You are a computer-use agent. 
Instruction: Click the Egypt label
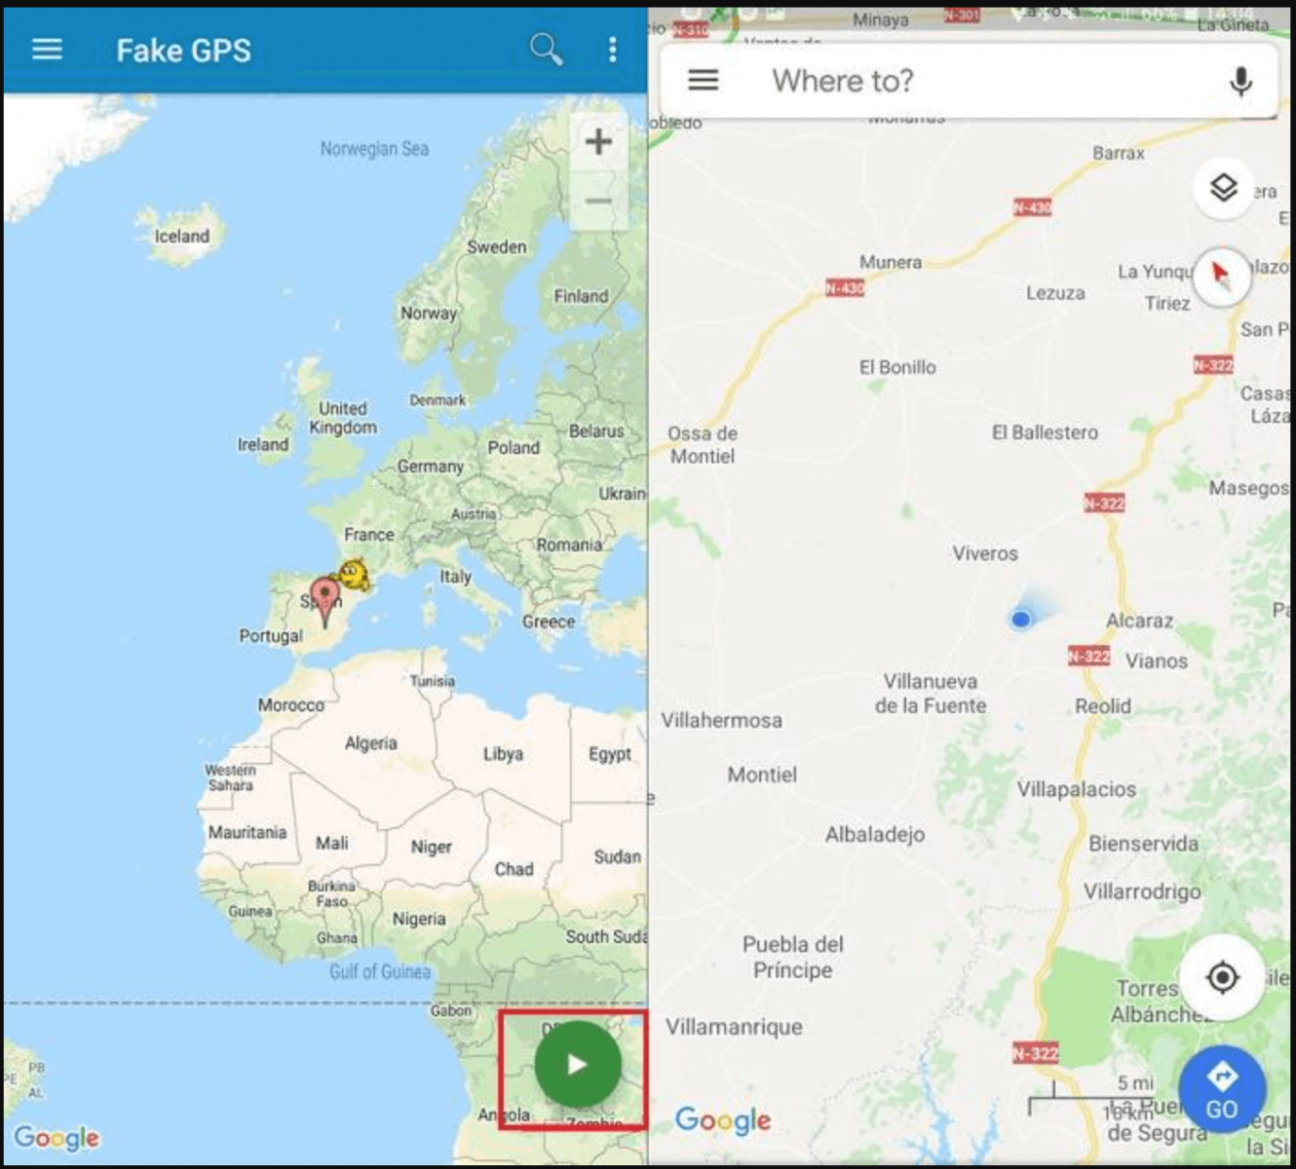tap(610, 754)
